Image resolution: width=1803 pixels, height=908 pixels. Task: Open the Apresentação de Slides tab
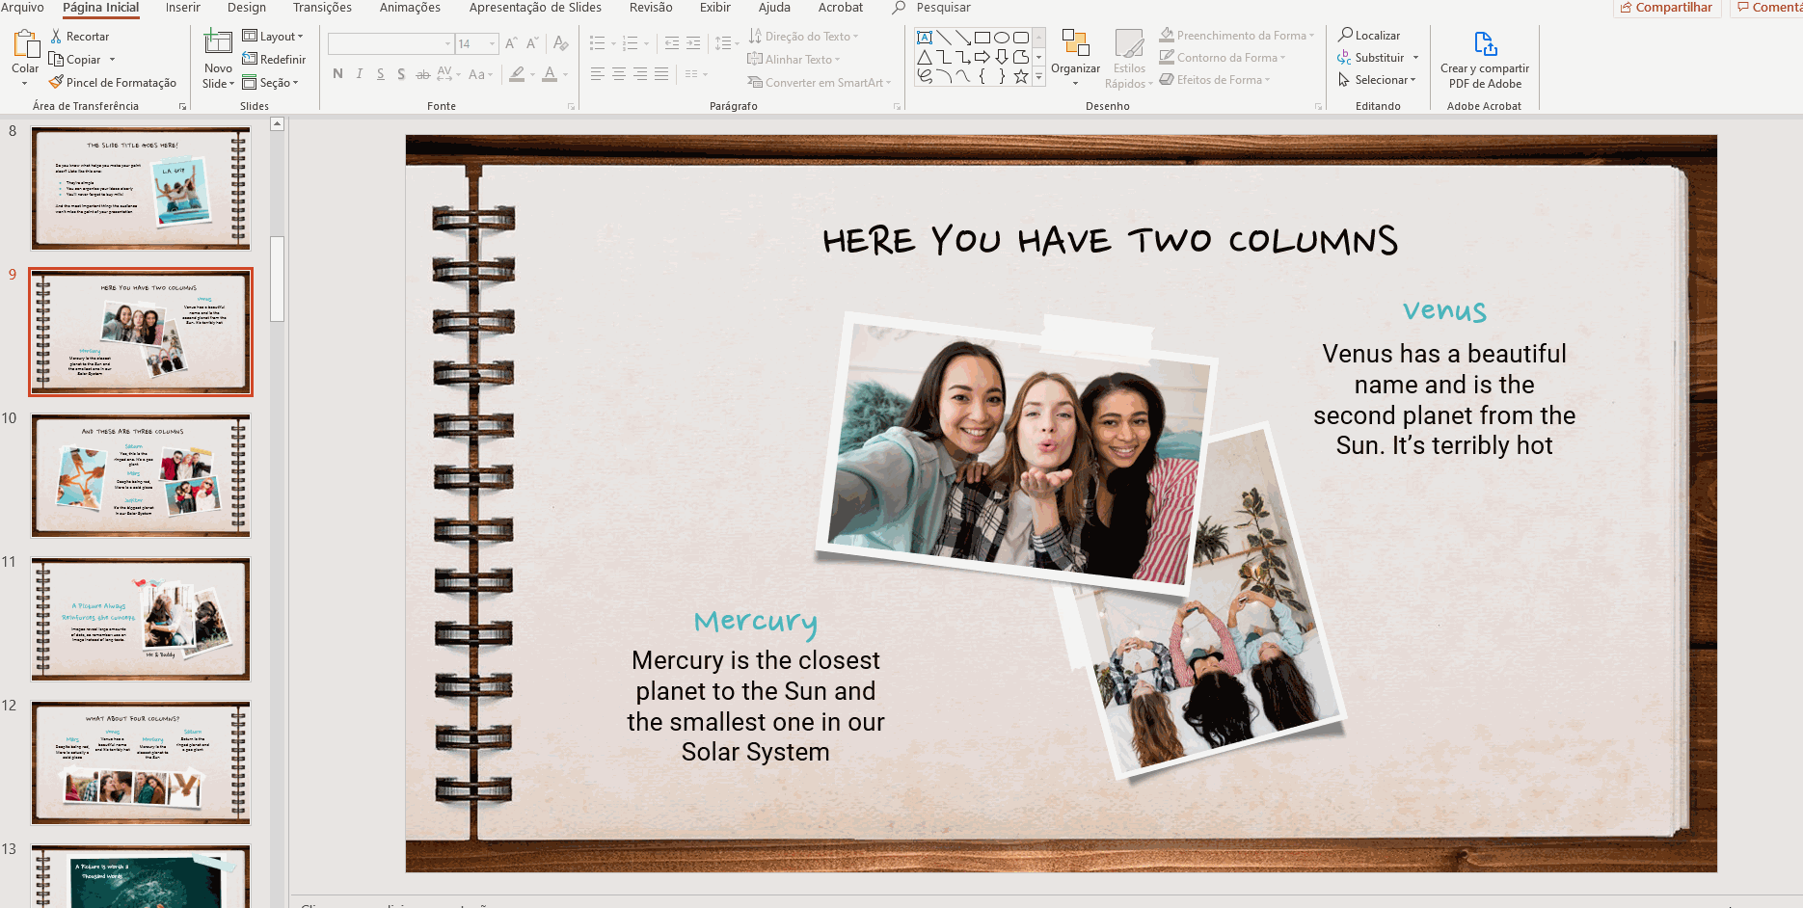click(x=535, y=8)
